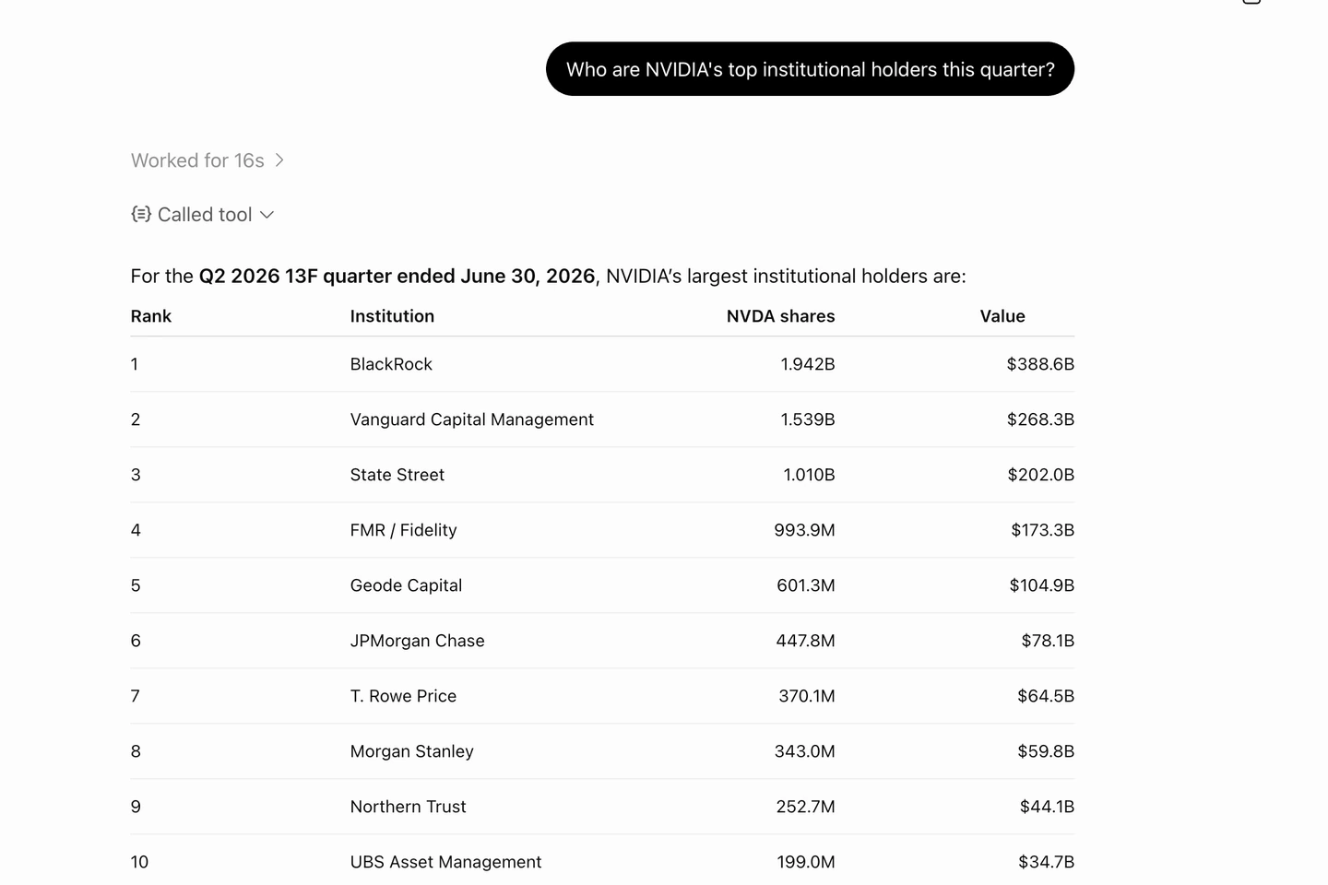Select the 'Morgan Stanley' cell
The image size is (1328, 885).
[x=412, y=751]
